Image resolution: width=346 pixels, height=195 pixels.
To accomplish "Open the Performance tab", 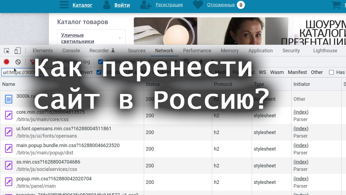I will (x=197, y=51).
